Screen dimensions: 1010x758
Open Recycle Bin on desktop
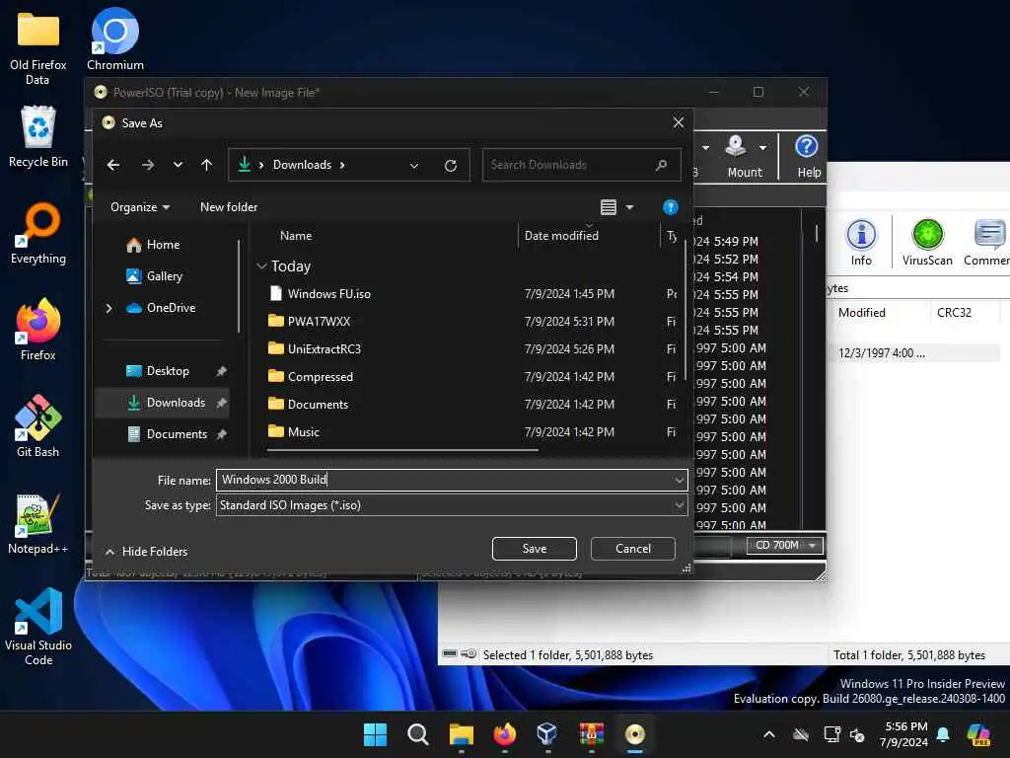[x=38, y=136]
